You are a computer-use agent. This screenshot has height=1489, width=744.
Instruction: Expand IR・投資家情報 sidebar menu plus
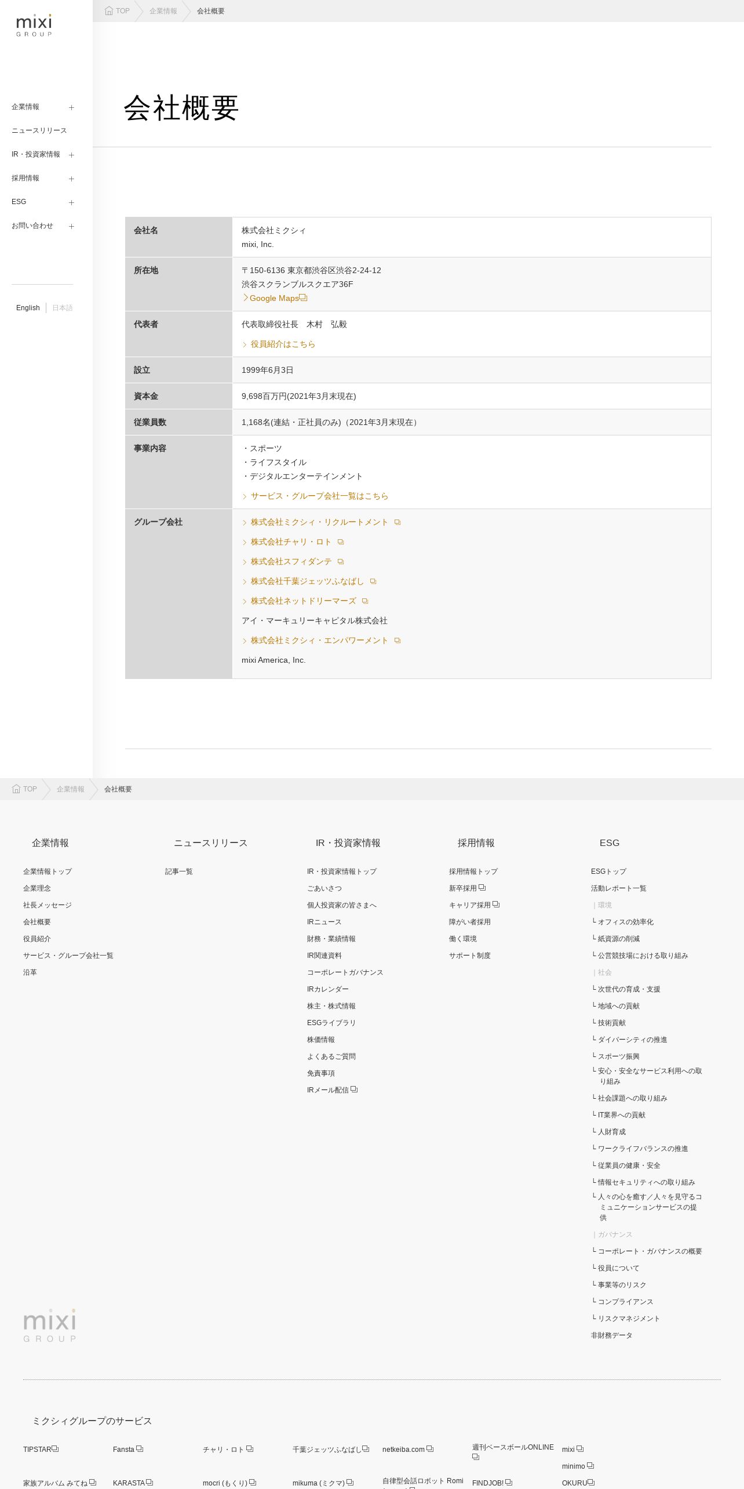[x=71, y=155]
